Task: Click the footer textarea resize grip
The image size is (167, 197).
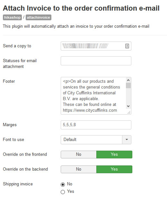Action: (129, 112)
